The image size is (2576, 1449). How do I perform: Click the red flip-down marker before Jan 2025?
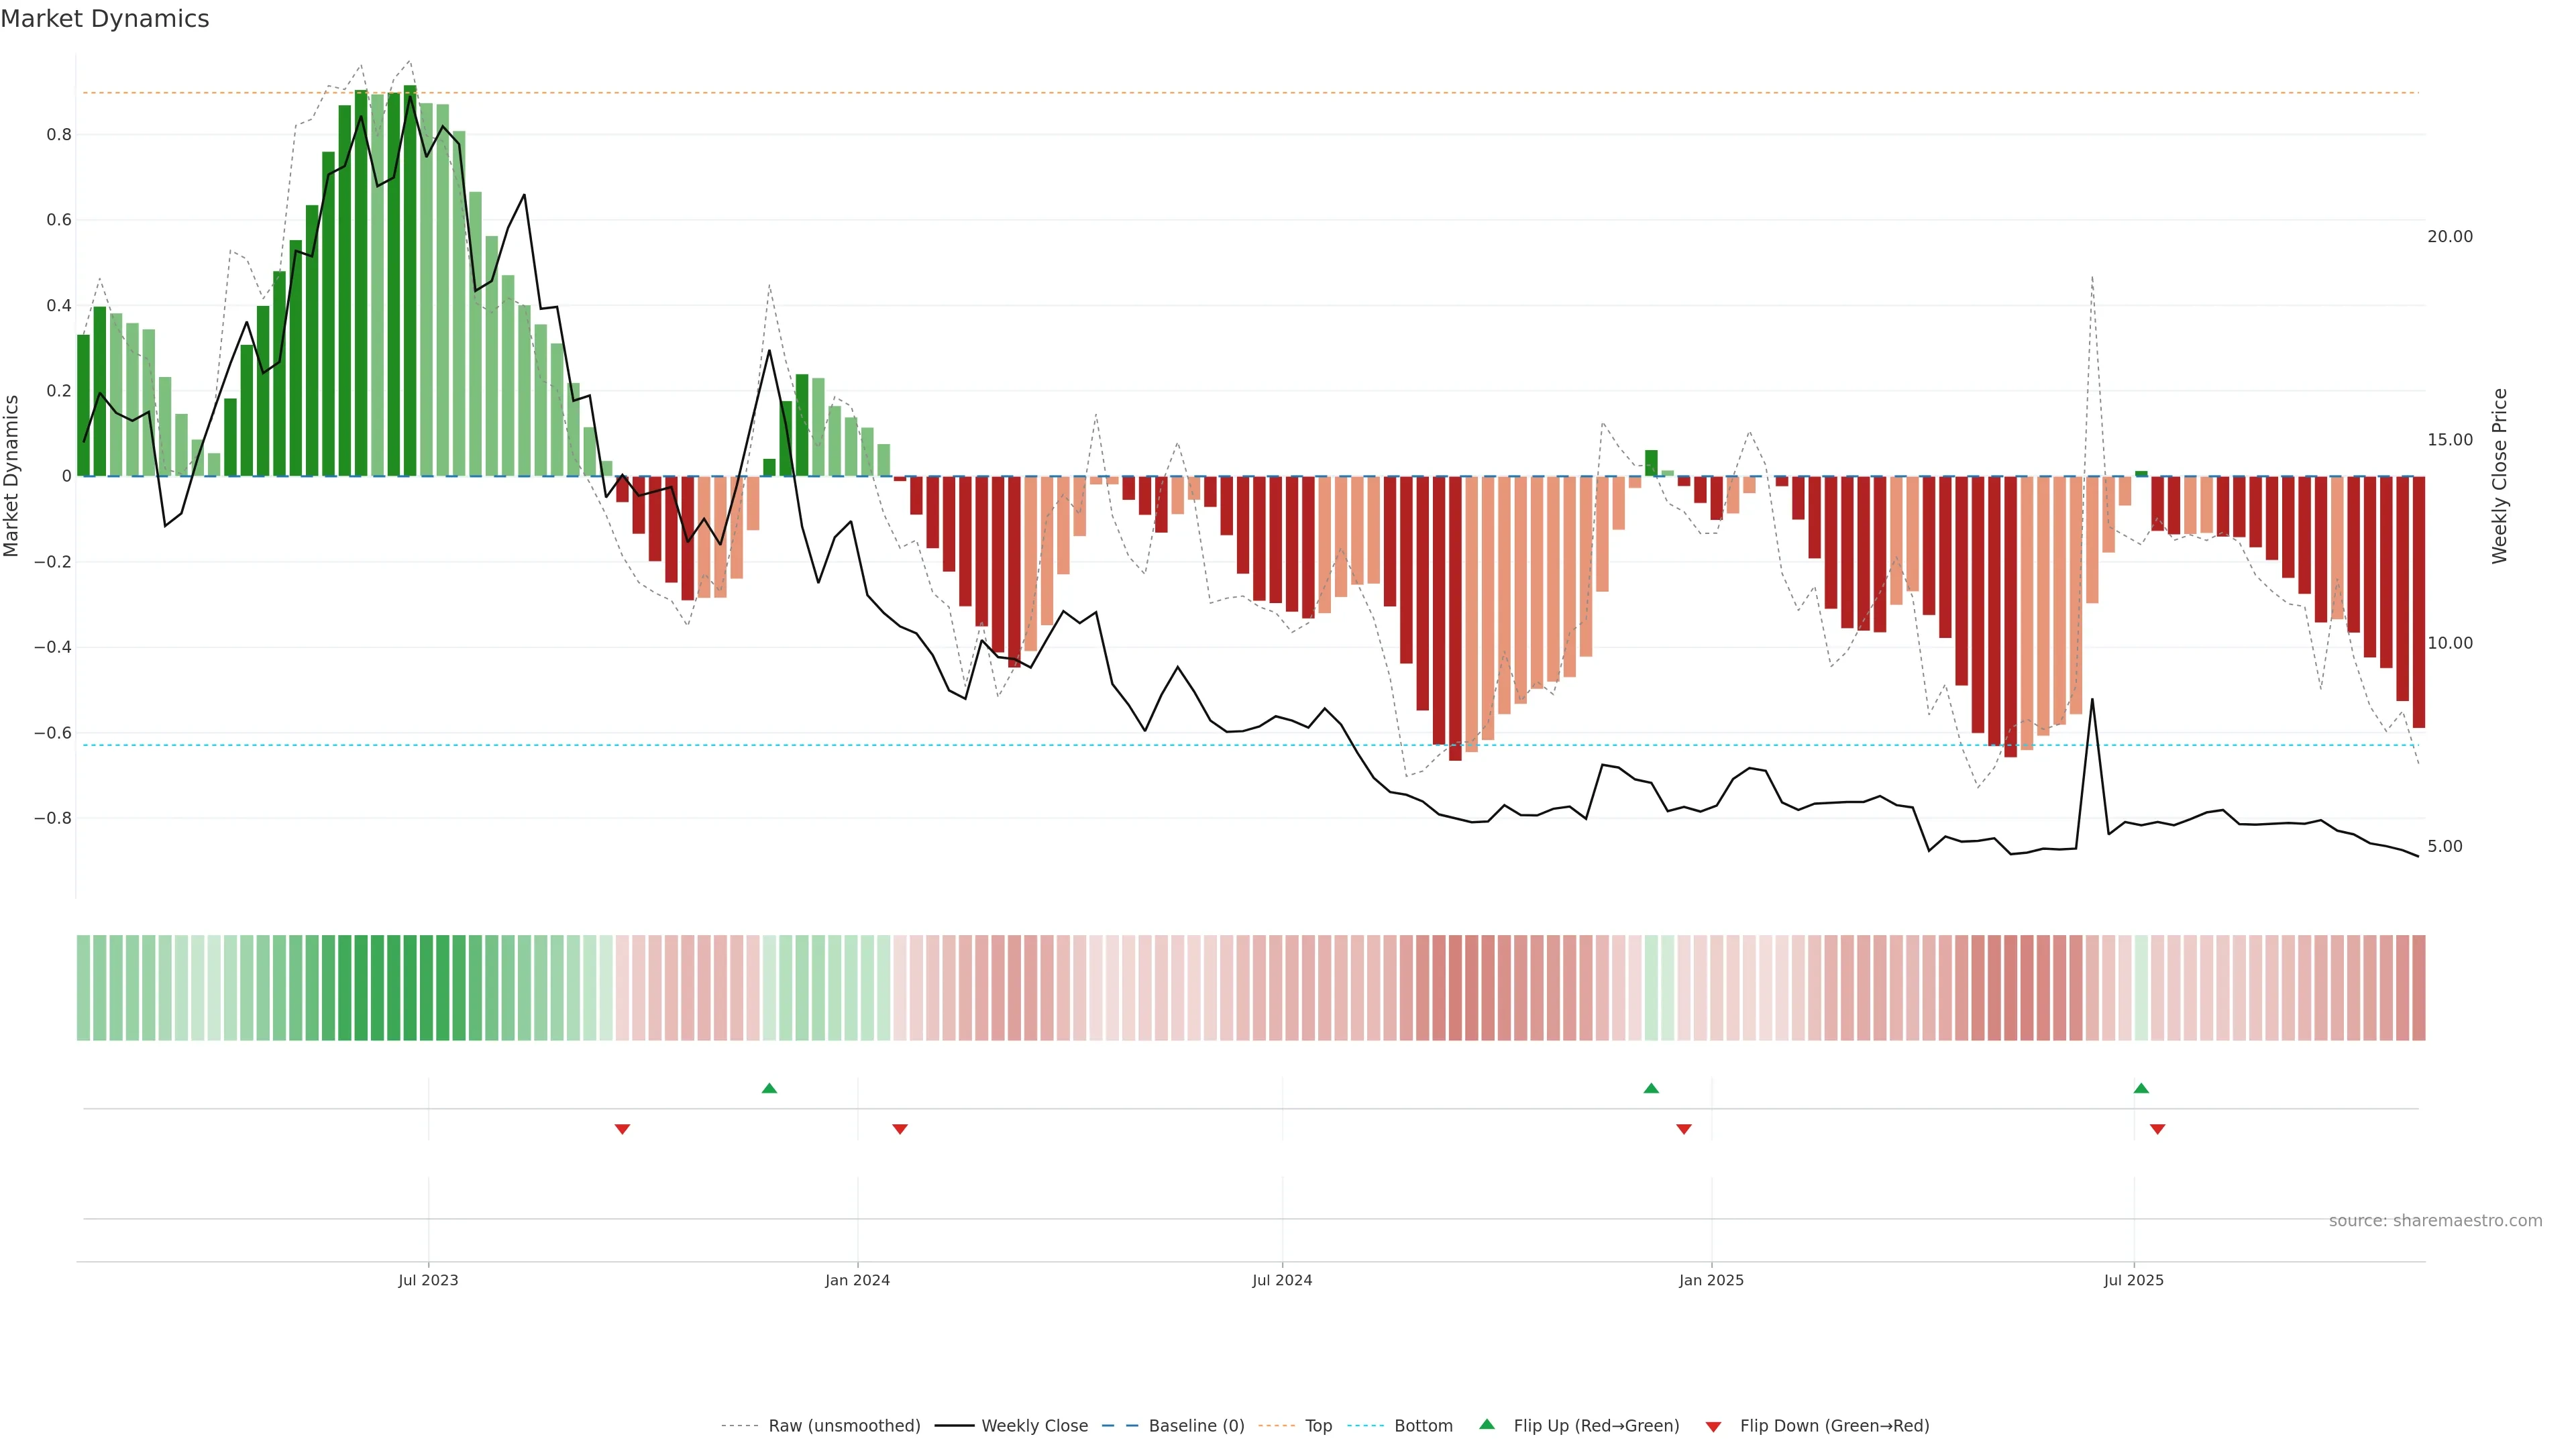(1684, 1129)
